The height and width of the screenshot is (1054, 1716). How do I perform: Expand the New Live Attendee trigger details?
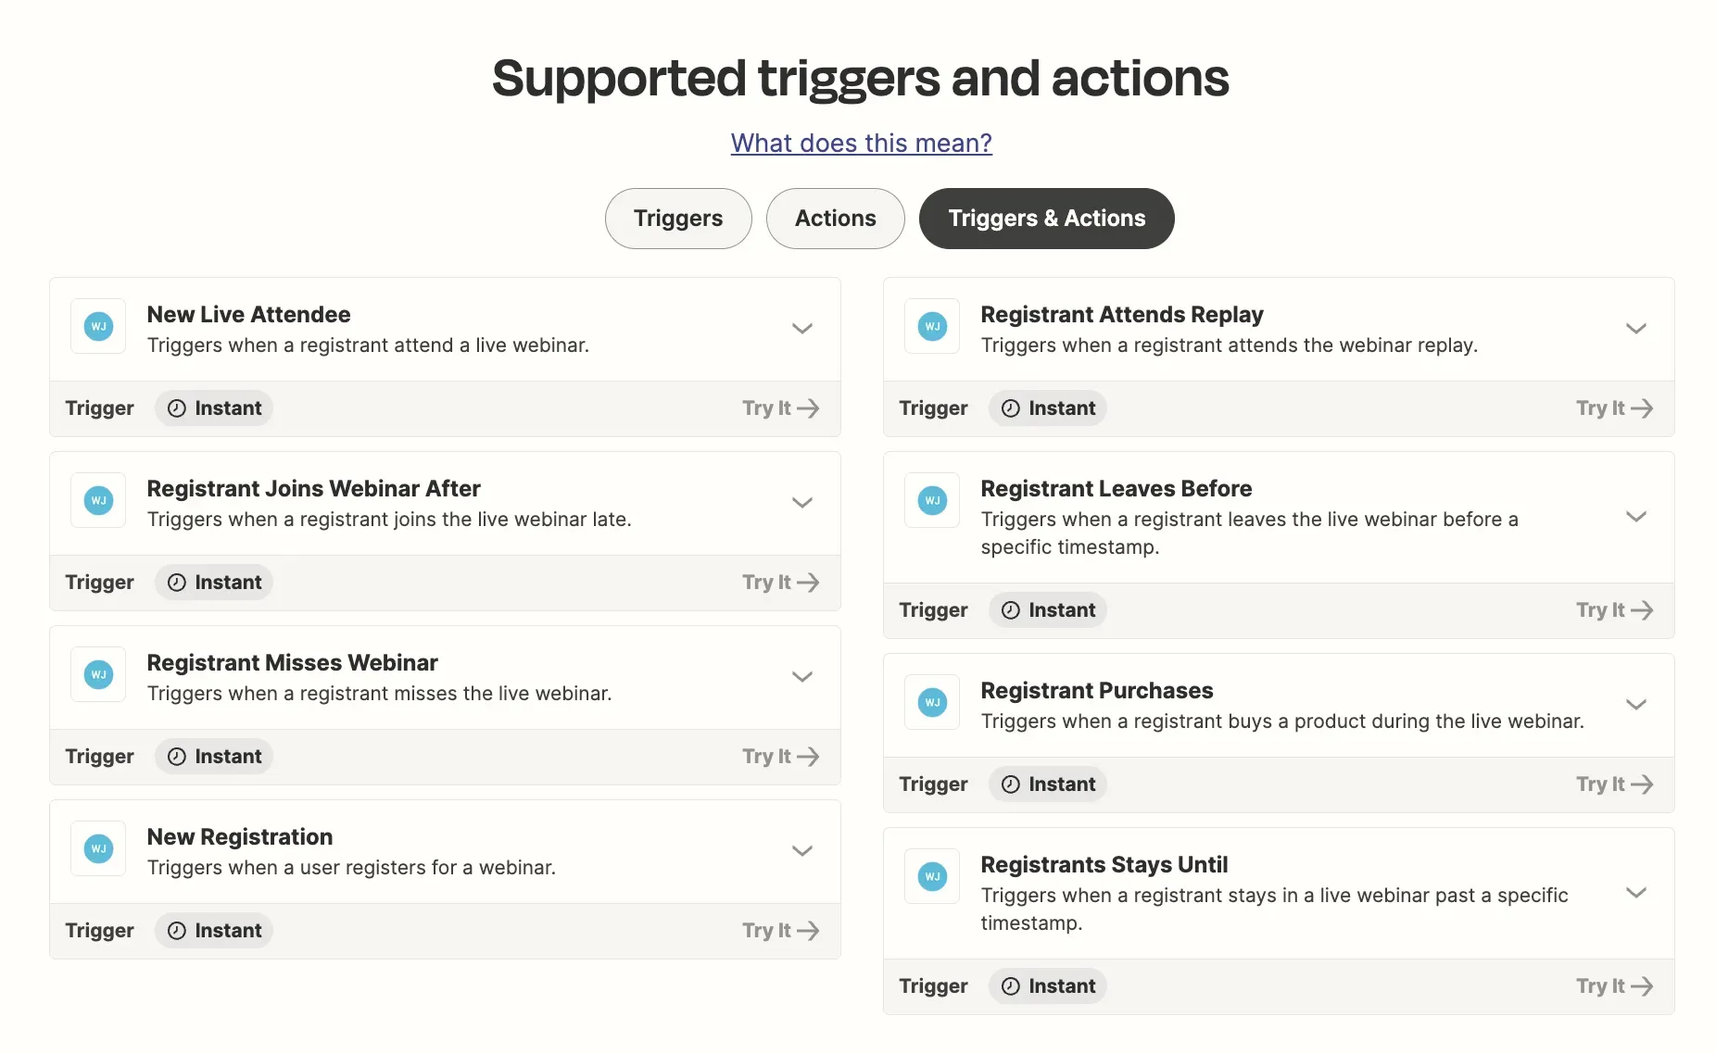tap(802, 328)
